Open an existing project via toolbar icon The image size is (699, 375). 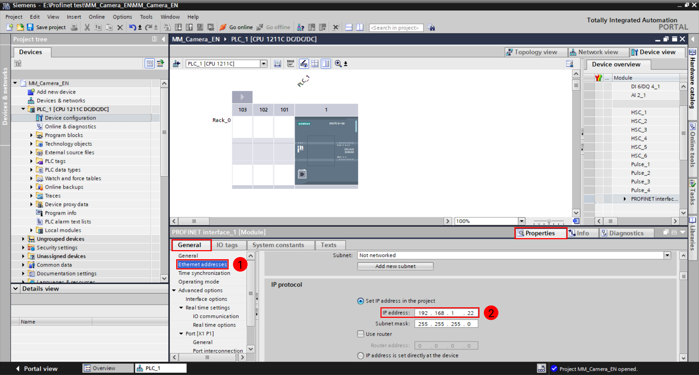pos(20,27)
